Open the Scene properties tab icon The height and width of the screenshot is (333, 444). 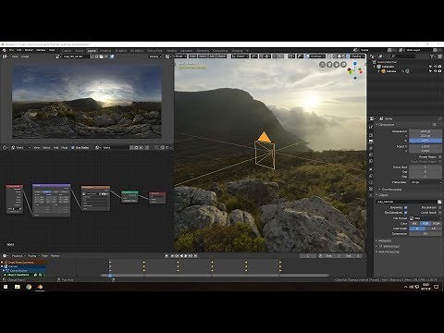tap(371, 154)
